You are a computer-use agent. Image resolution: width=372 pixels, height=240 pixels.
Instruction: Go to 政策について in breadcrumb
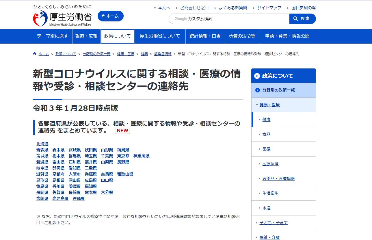coord(66,54)
